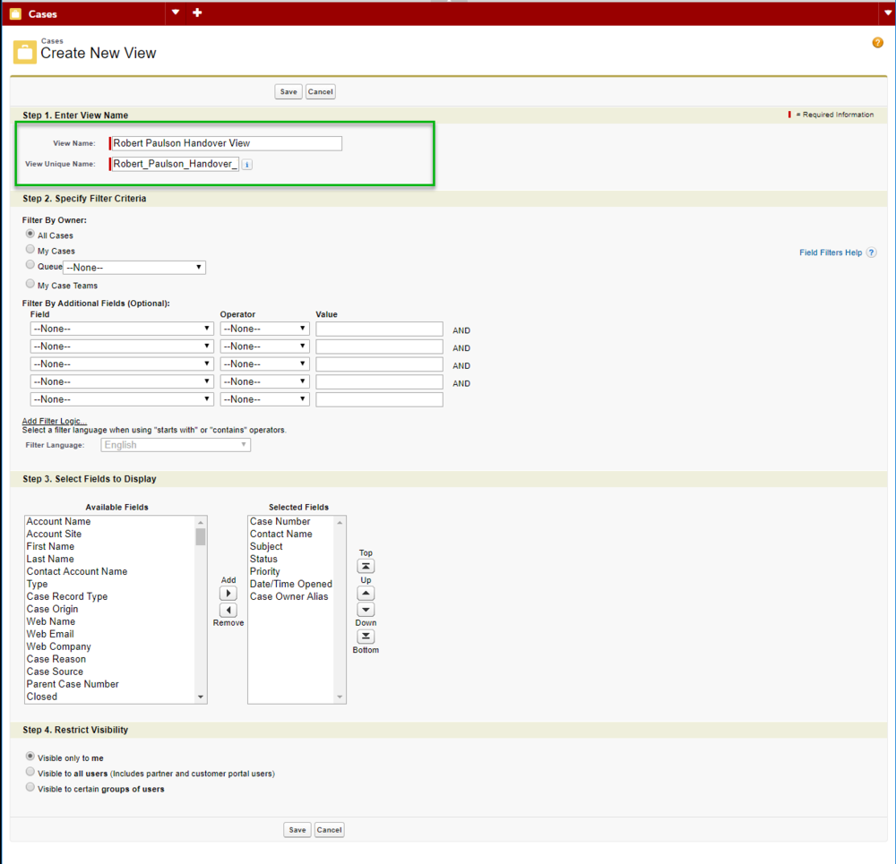The width and height of the screenshot is (896, 864).
Task: Click the Remove arrow icon button
Action: [228, 610]
